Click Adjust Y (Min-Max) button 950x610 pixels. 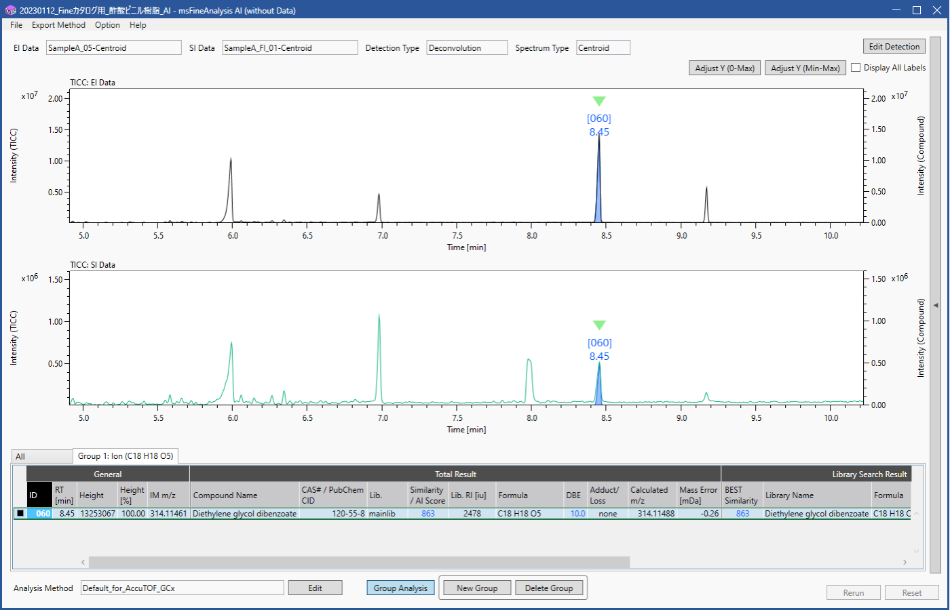[x=805, y=68]
